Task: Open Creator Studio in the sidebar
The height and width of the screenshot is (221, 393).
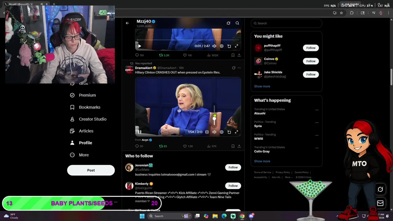Action: point(88,119)
